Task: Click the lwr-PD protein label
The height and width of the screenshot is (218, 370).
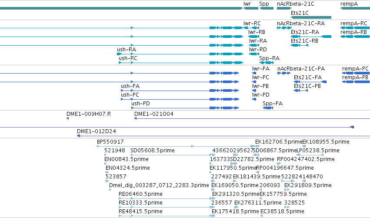Action: pos(261,95)
